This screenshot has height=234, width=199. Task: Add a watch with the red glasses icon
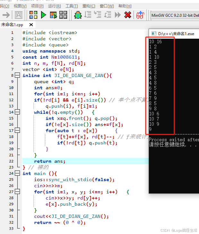(x=140, y=15)
